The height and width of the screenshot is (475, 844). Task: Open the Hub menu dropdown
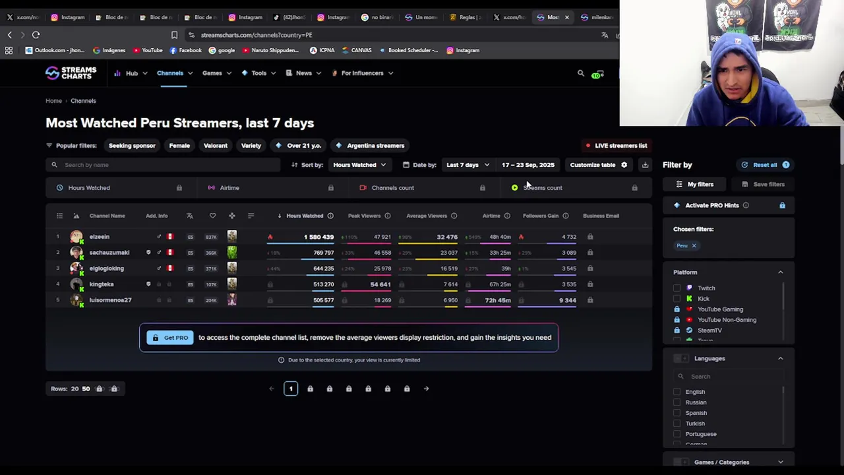tap(131, 73)
